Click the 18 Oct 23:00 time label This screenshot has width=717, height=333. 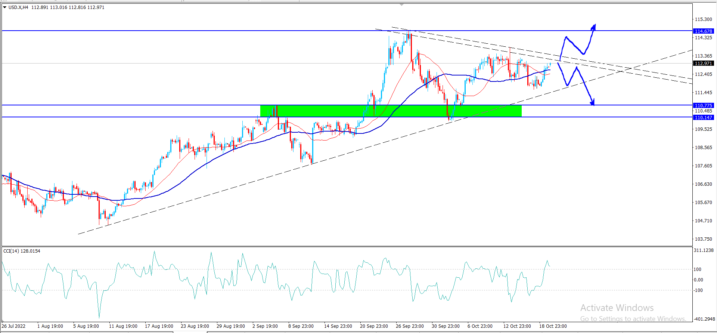(x=553, y=326)
